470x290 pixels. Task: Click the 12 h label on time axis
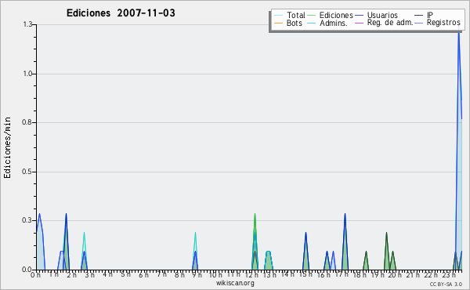(251, 274)
